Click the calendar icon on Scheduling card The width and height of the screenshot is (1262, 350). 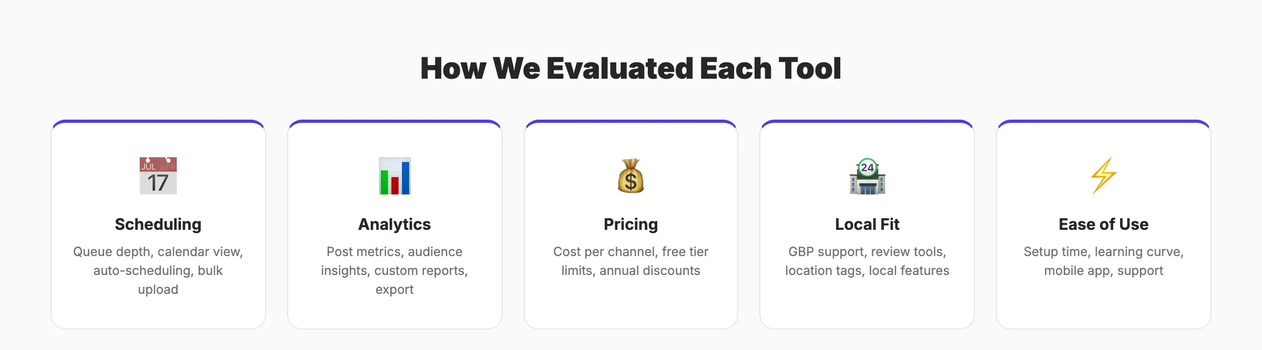158,176
